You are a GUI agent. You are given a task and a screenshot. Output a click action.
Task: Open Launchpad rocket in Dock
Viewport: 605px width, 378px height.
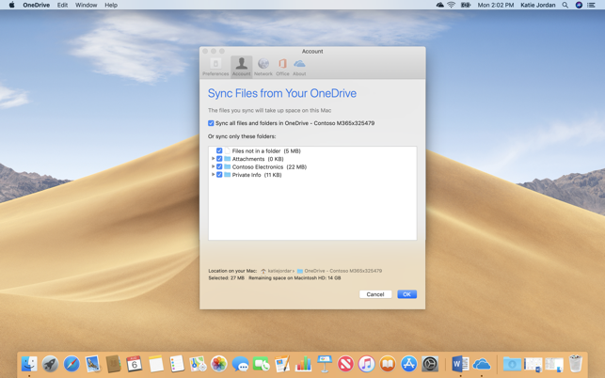(50, 364)
